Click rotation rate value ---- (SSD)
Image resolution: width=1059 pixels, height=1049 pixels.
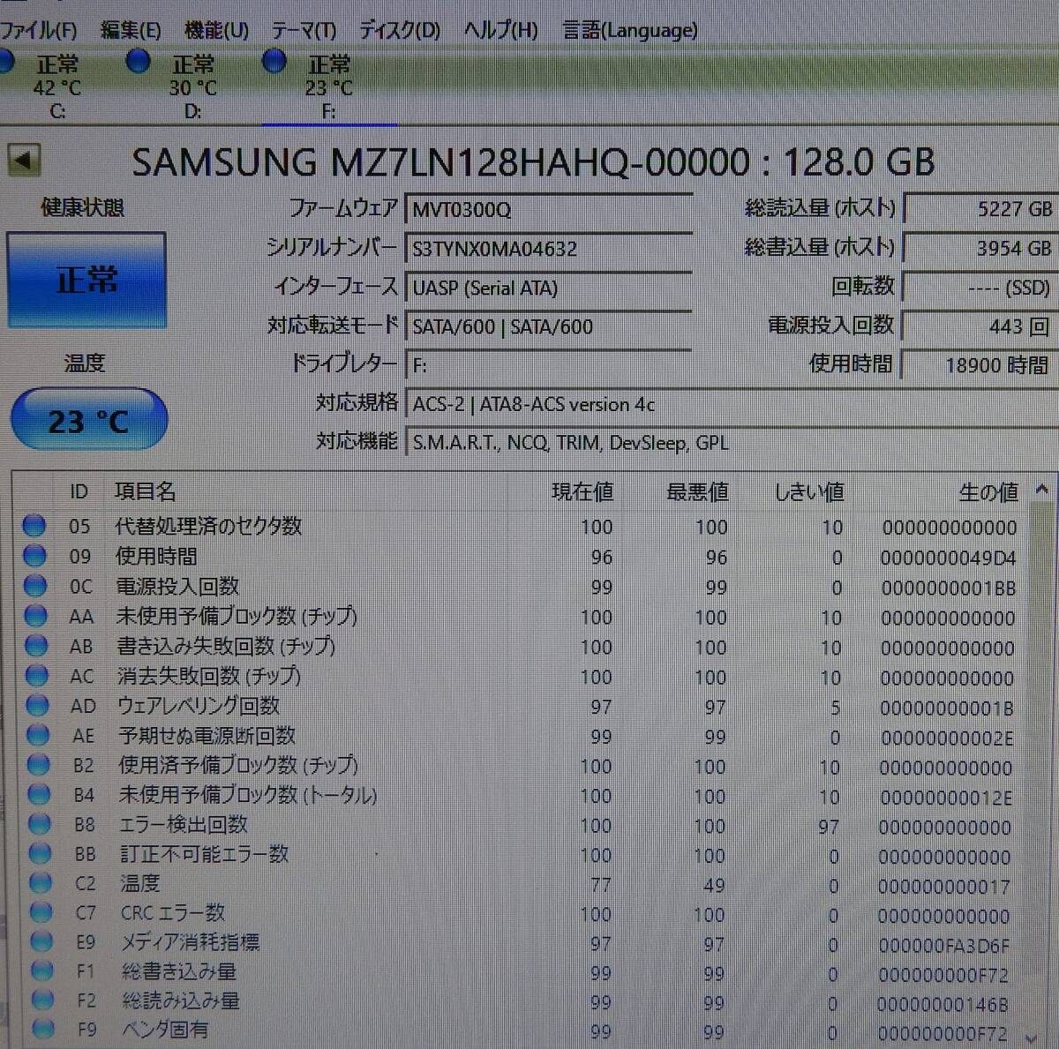980,288
